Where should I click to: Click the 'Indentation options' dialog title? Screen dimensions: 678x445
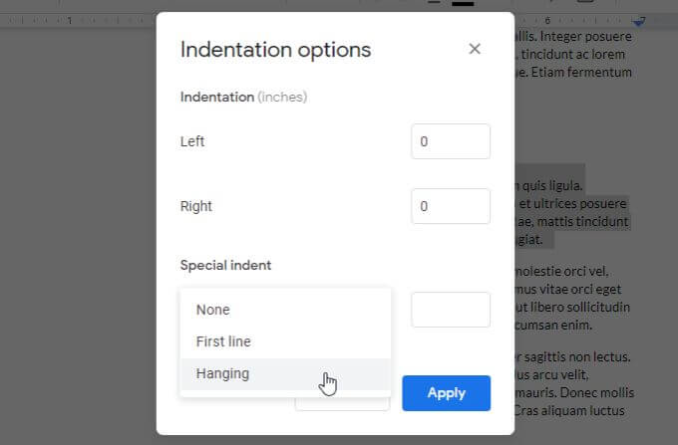click(x=275, y=50)
